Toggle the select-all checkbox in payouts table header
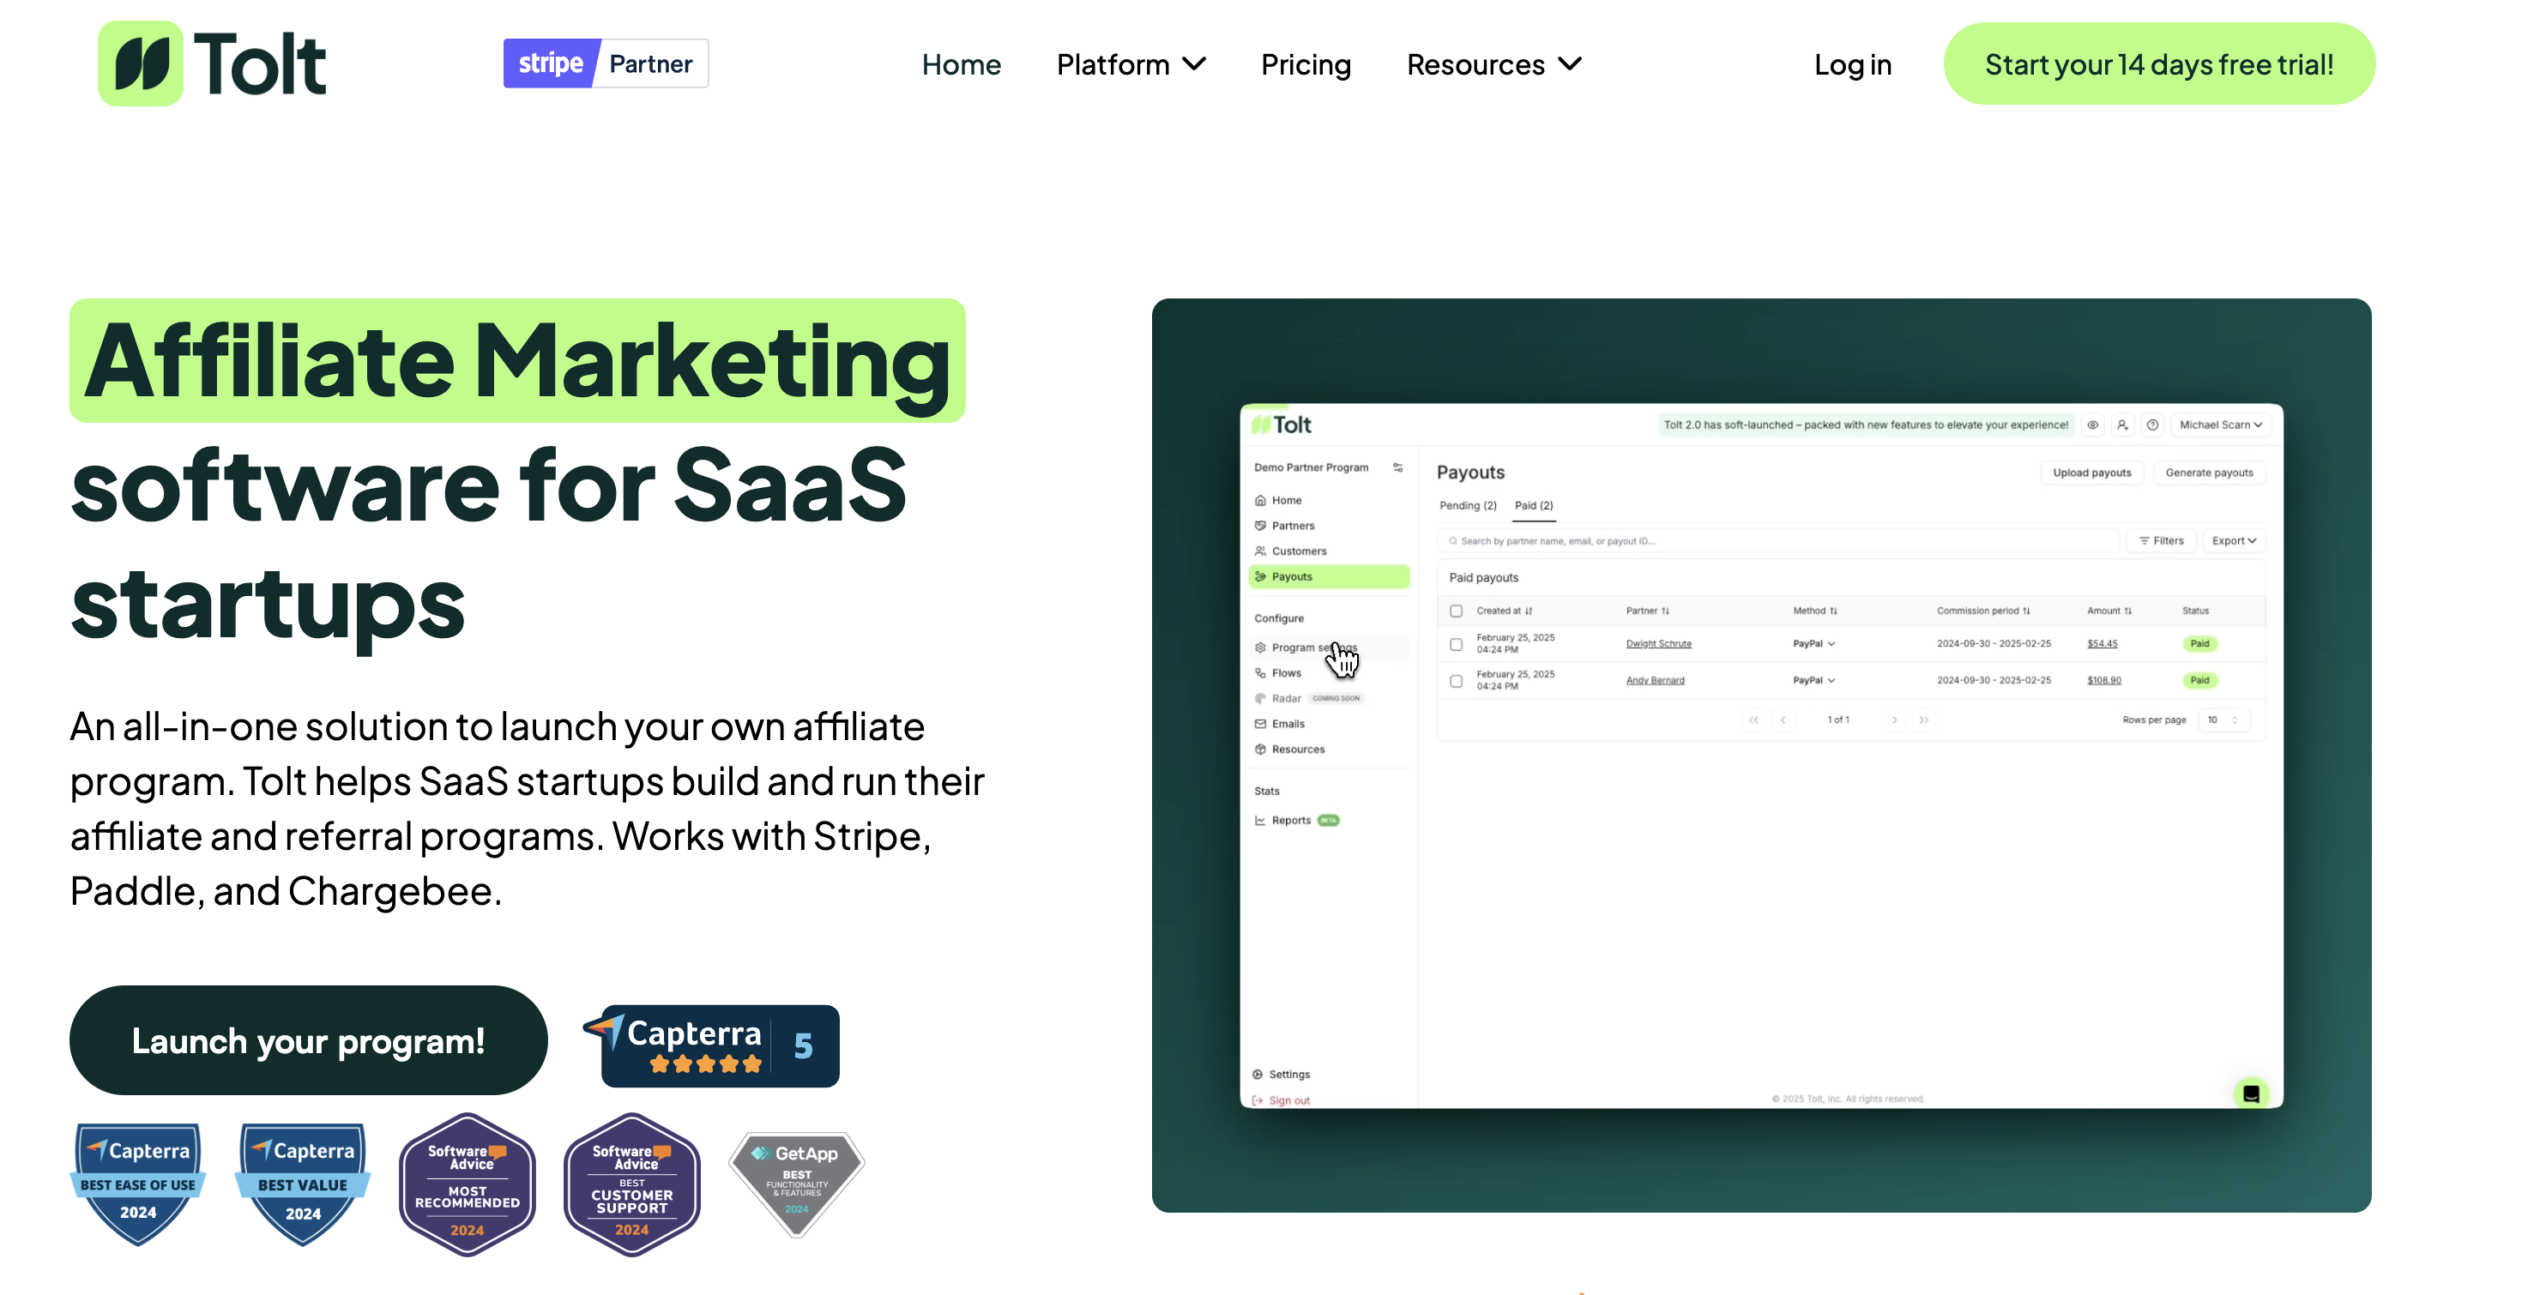Screen dimensions: 2534x1295 coord(1456,611)
